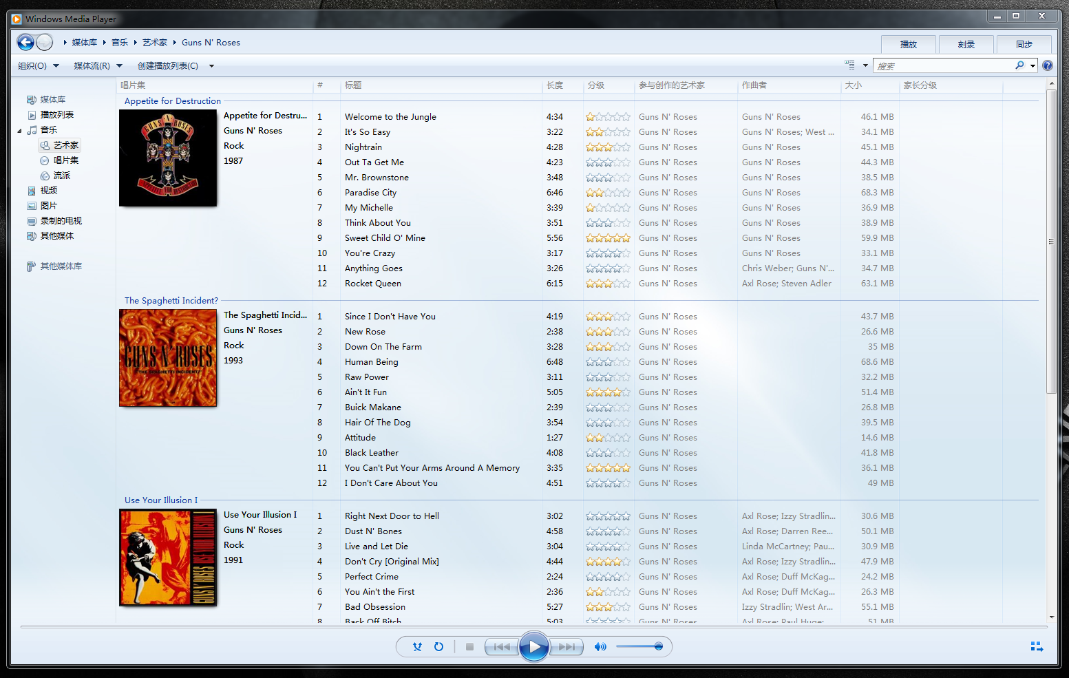Click the vertical scrollbar down arrow

1051,617
